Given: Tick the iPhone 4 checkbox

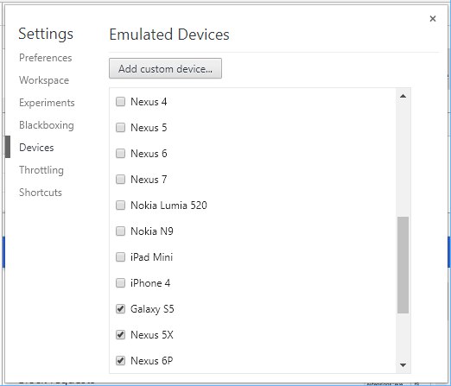Looking at the screenshot, I should point(120,283).
